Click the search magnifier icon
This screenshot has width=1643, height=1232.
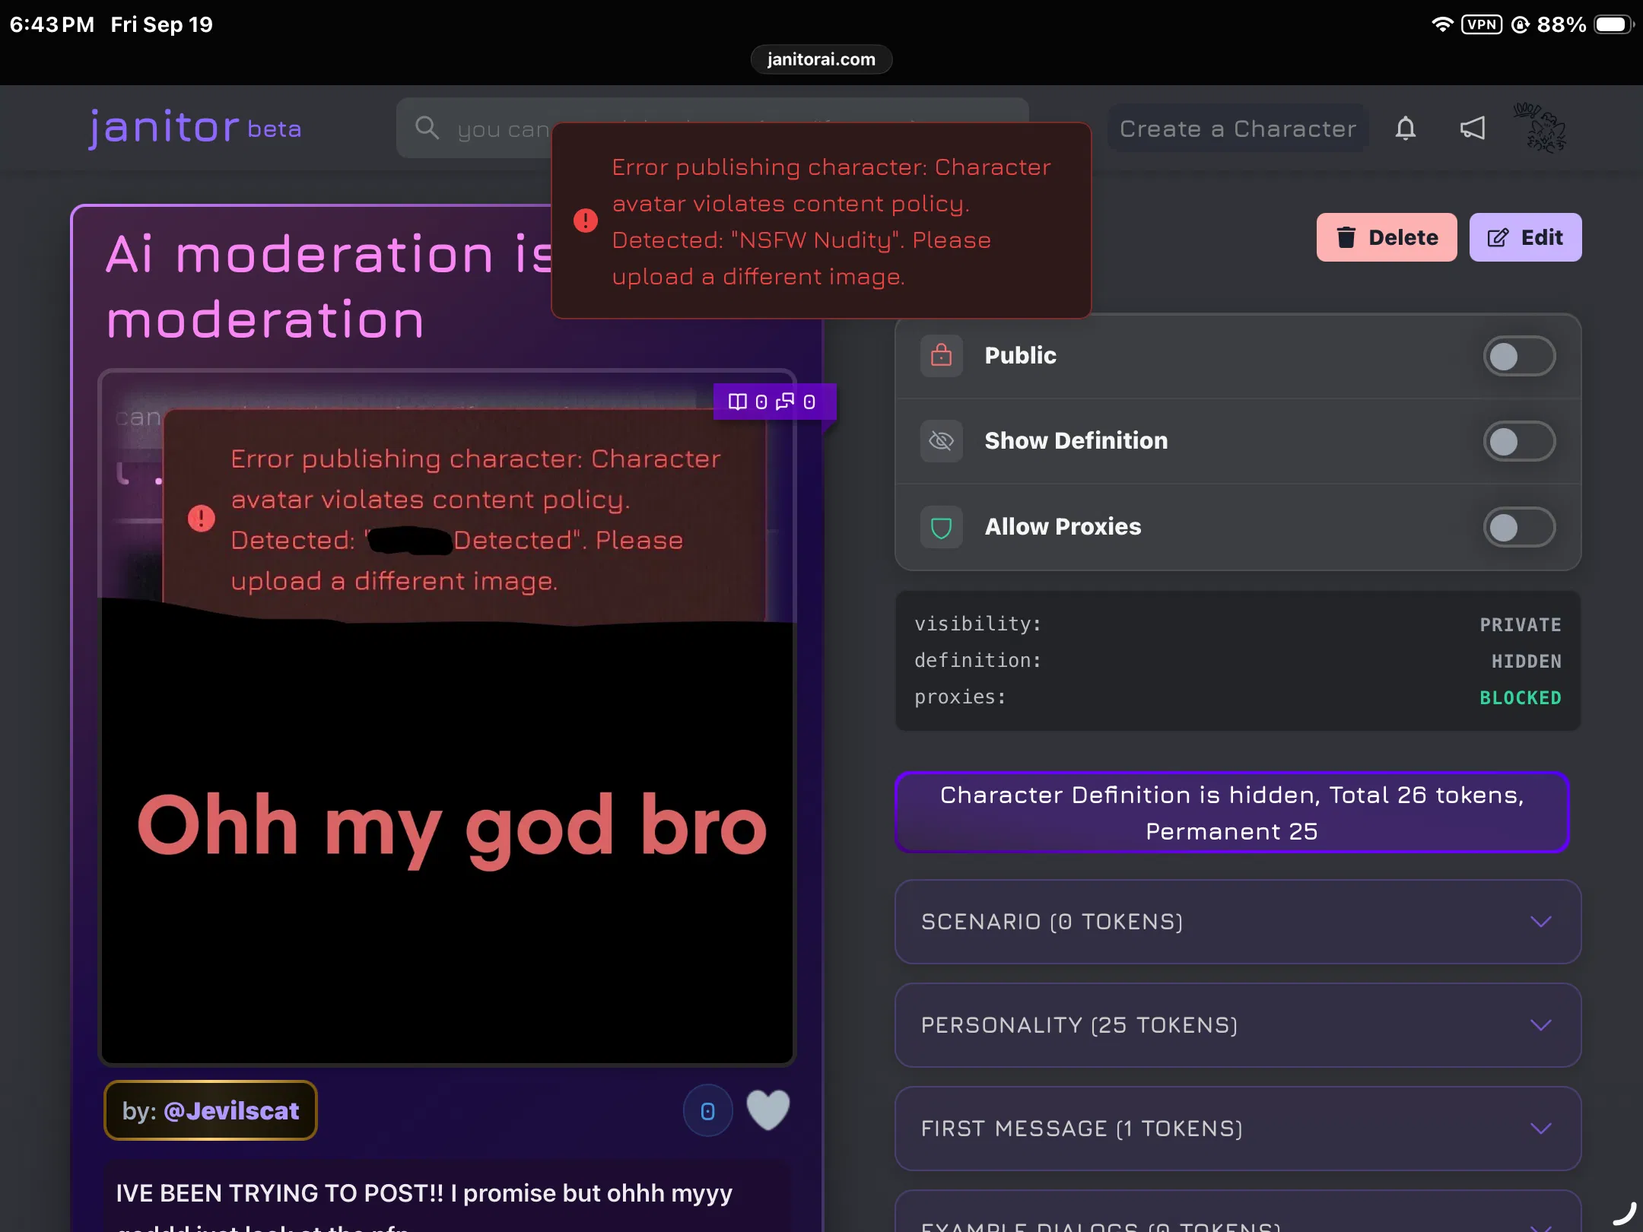(427, 128)
